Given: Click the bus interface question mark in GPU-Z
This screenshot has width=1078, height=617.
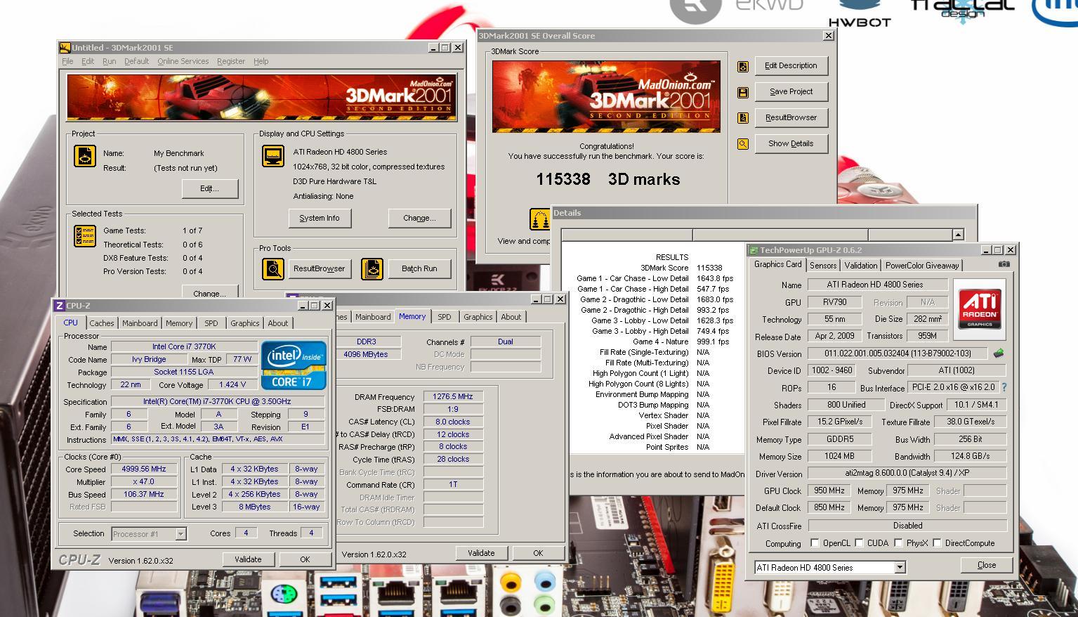Looking at the screenshot, I should [x=1004, y=387].
